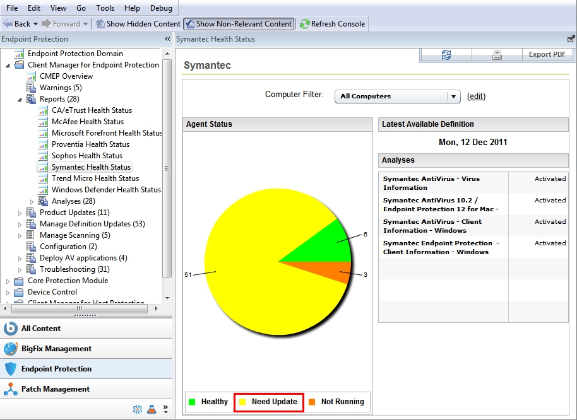Click the Export PDF button
This screenshot has height=420, width=577.
547,55
